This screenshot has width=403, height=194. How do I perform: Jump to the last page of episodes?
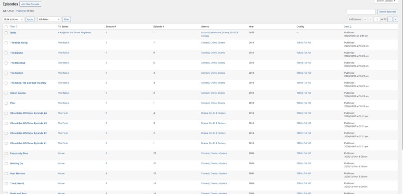(x=396, y=19)
